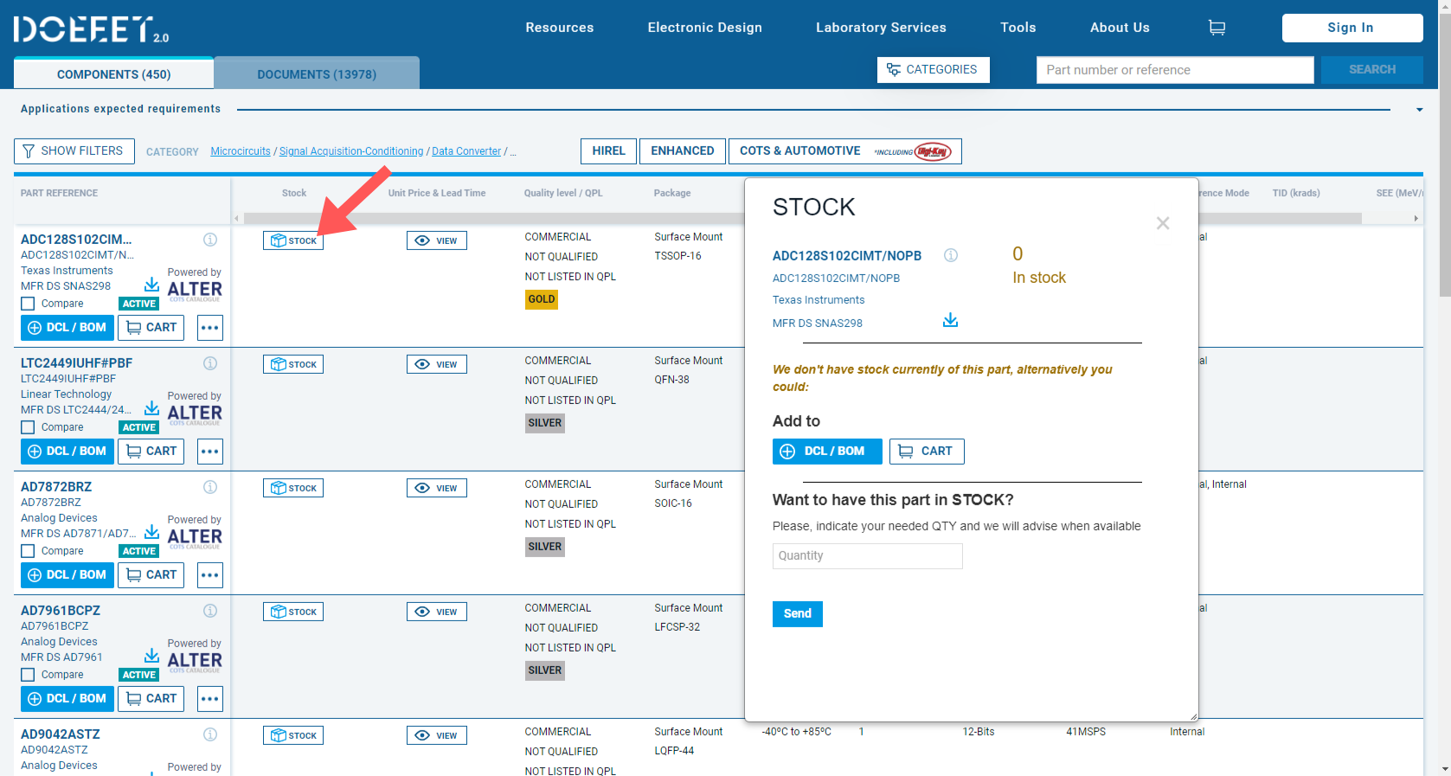The height and width of the screenshot is (776, 1451).
Task: Add AD7961BCPZ to cart
Action: coord(151,699)
